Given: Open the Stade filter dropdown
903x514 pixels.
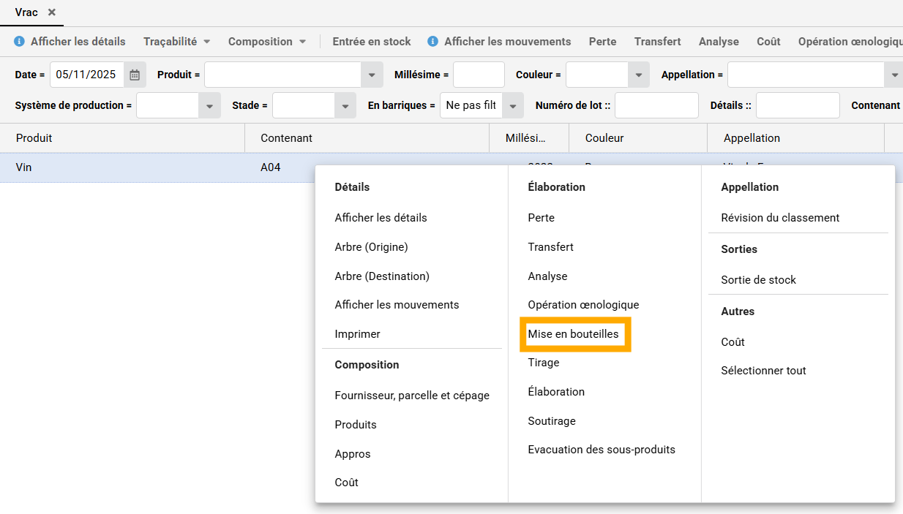Looking at the screenshot, I should coord(345,106).
